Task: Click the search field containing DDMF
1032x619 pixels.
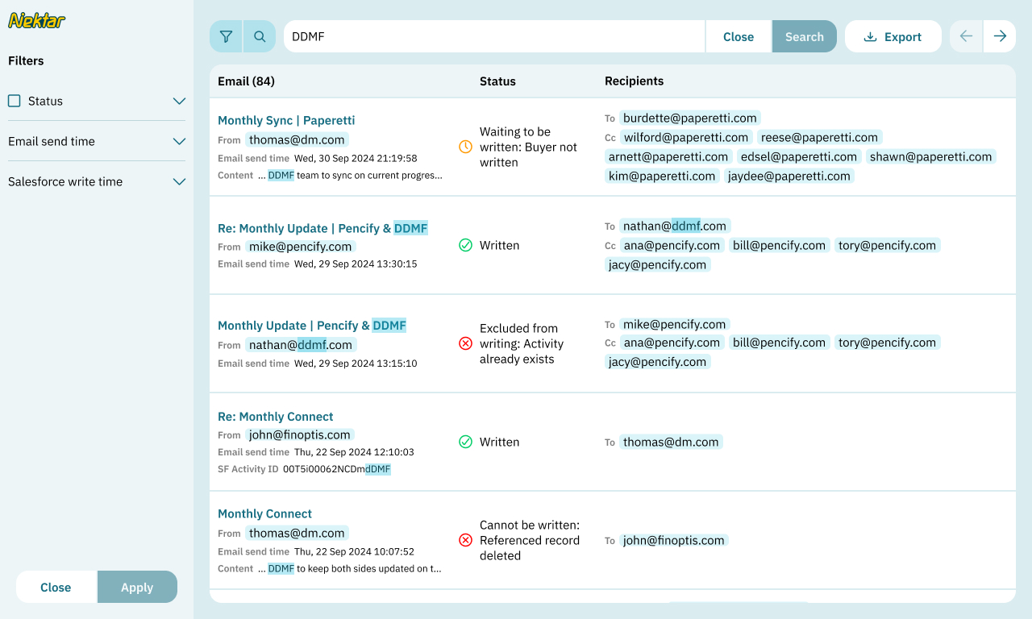Action: coord(494,36)
